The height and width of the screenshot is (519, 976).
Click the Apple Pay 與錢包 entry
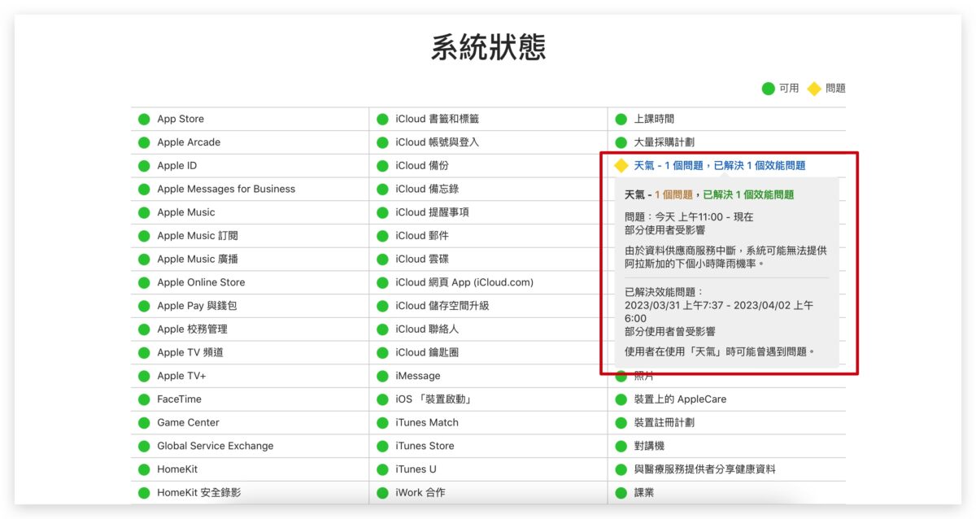click(197, 306)
